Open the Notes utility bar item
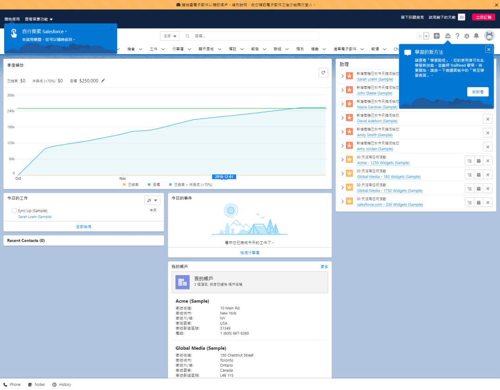The image size is (500, 390). point(37,384)
